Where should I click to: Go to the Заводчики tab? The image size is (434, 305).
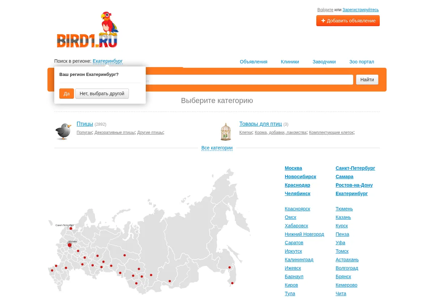tap(324, 62)
